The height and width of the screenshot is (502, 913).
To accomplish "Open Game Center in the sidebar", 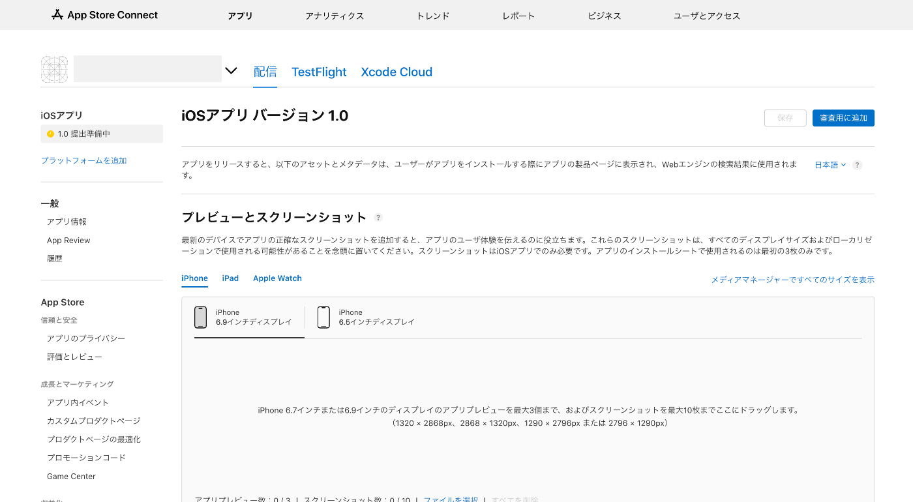I will [x=71, y=477].
